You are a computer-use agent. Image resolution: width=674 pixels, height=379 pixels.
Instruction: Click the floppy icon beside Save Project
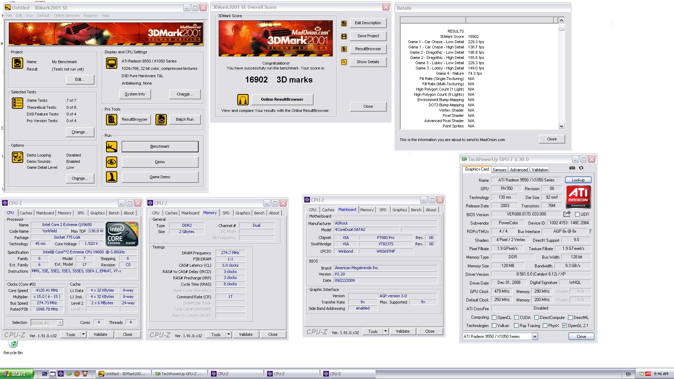coord(344,36)
